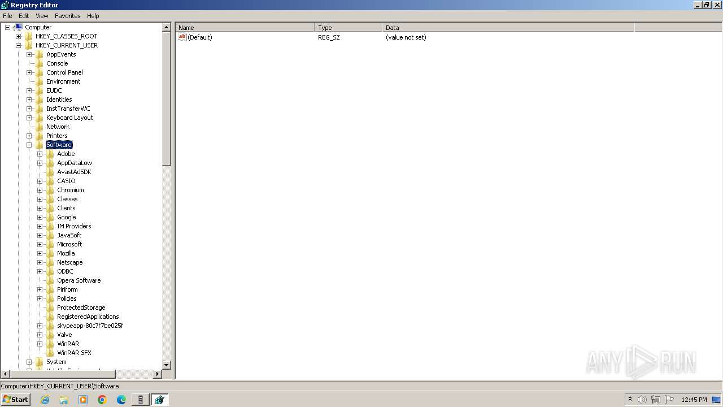The width and height of the screenshot is (723, 407).
Task: Click the Start button
Action: [15, 400]
